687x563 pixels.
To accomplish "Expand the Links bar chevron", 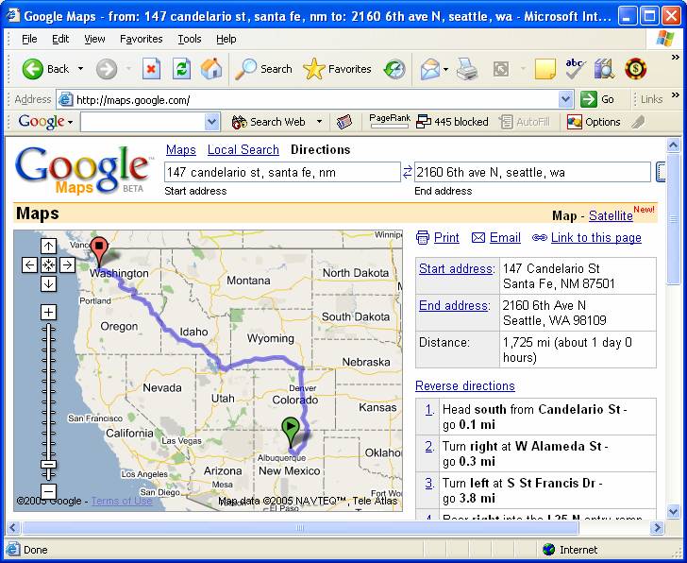I will pos(675,94).
